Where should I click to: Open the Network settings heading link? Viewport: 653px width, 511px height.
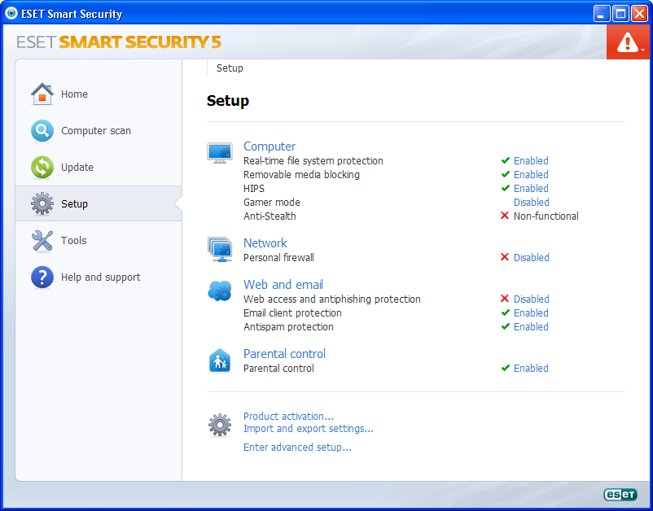tap(265, 243)
